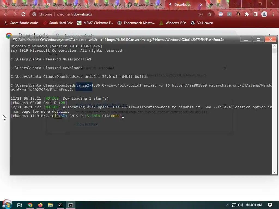Open the Endermanch Malware bookmark
This screenshot has height=209, width=279.
click(x=136, y=23)
